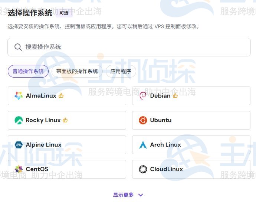Click the 选择操作系统 heading
256x209 pixels.
pos(30,13)
